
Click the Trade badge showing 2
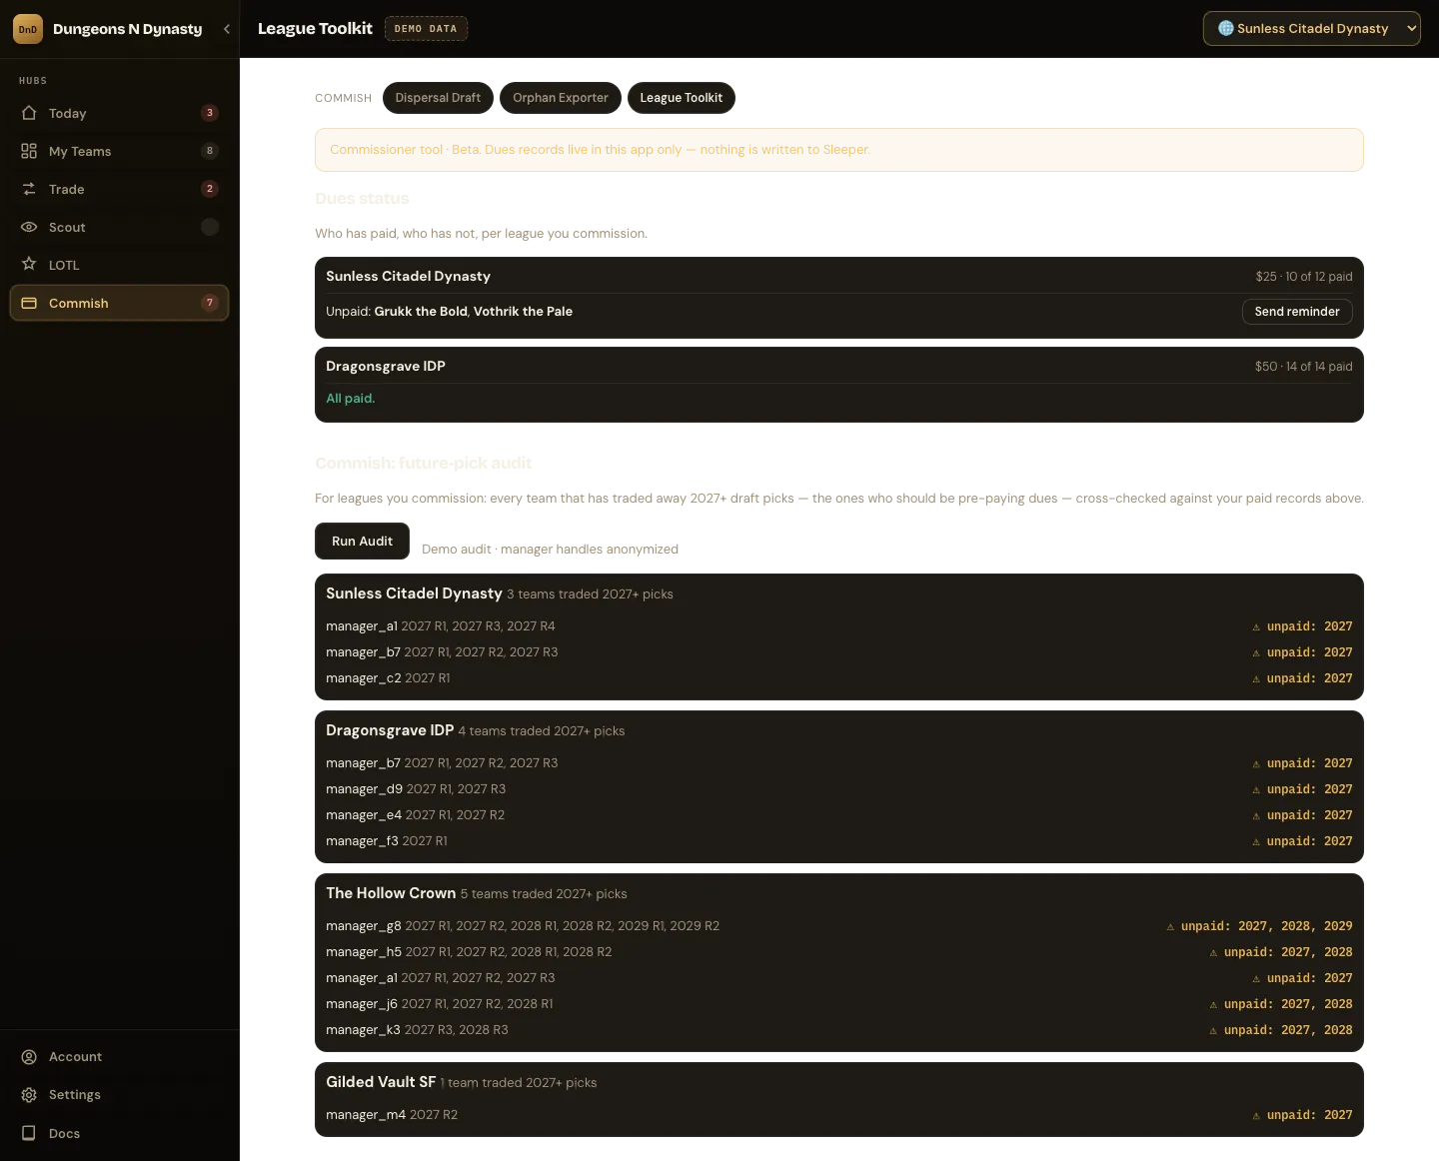point(210,189)
